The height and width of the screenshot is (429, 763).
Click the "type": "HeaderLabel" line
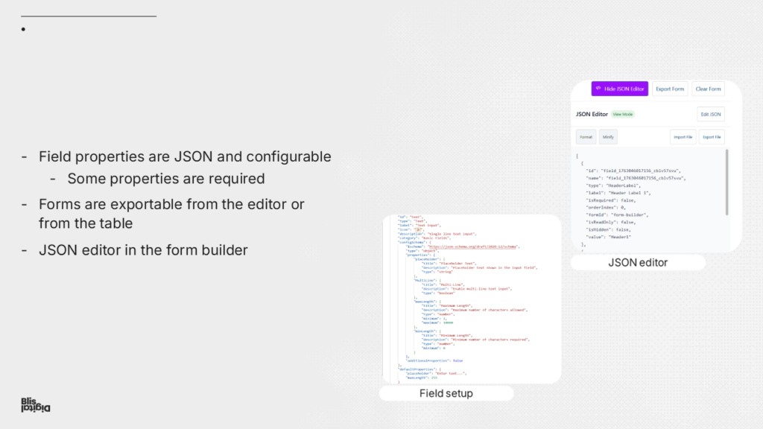[x=613, y=185]
